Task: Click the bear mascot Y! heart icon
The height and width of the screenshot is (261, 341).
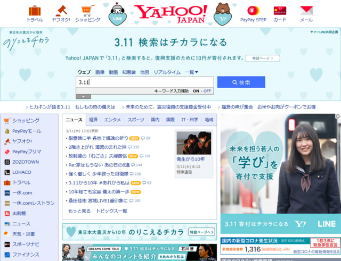Action: coord(223,14)
